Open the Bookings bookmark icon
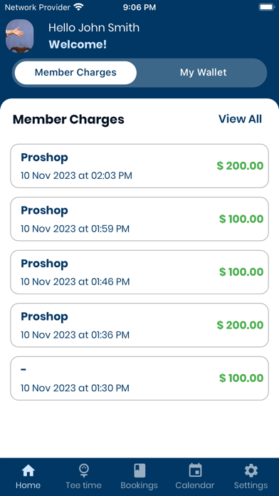The height and width of the screenshot is (496, 279). 139,470
